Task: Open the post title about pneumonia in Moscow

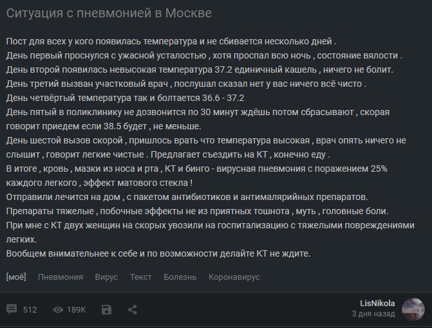Action: click(109, 14)
